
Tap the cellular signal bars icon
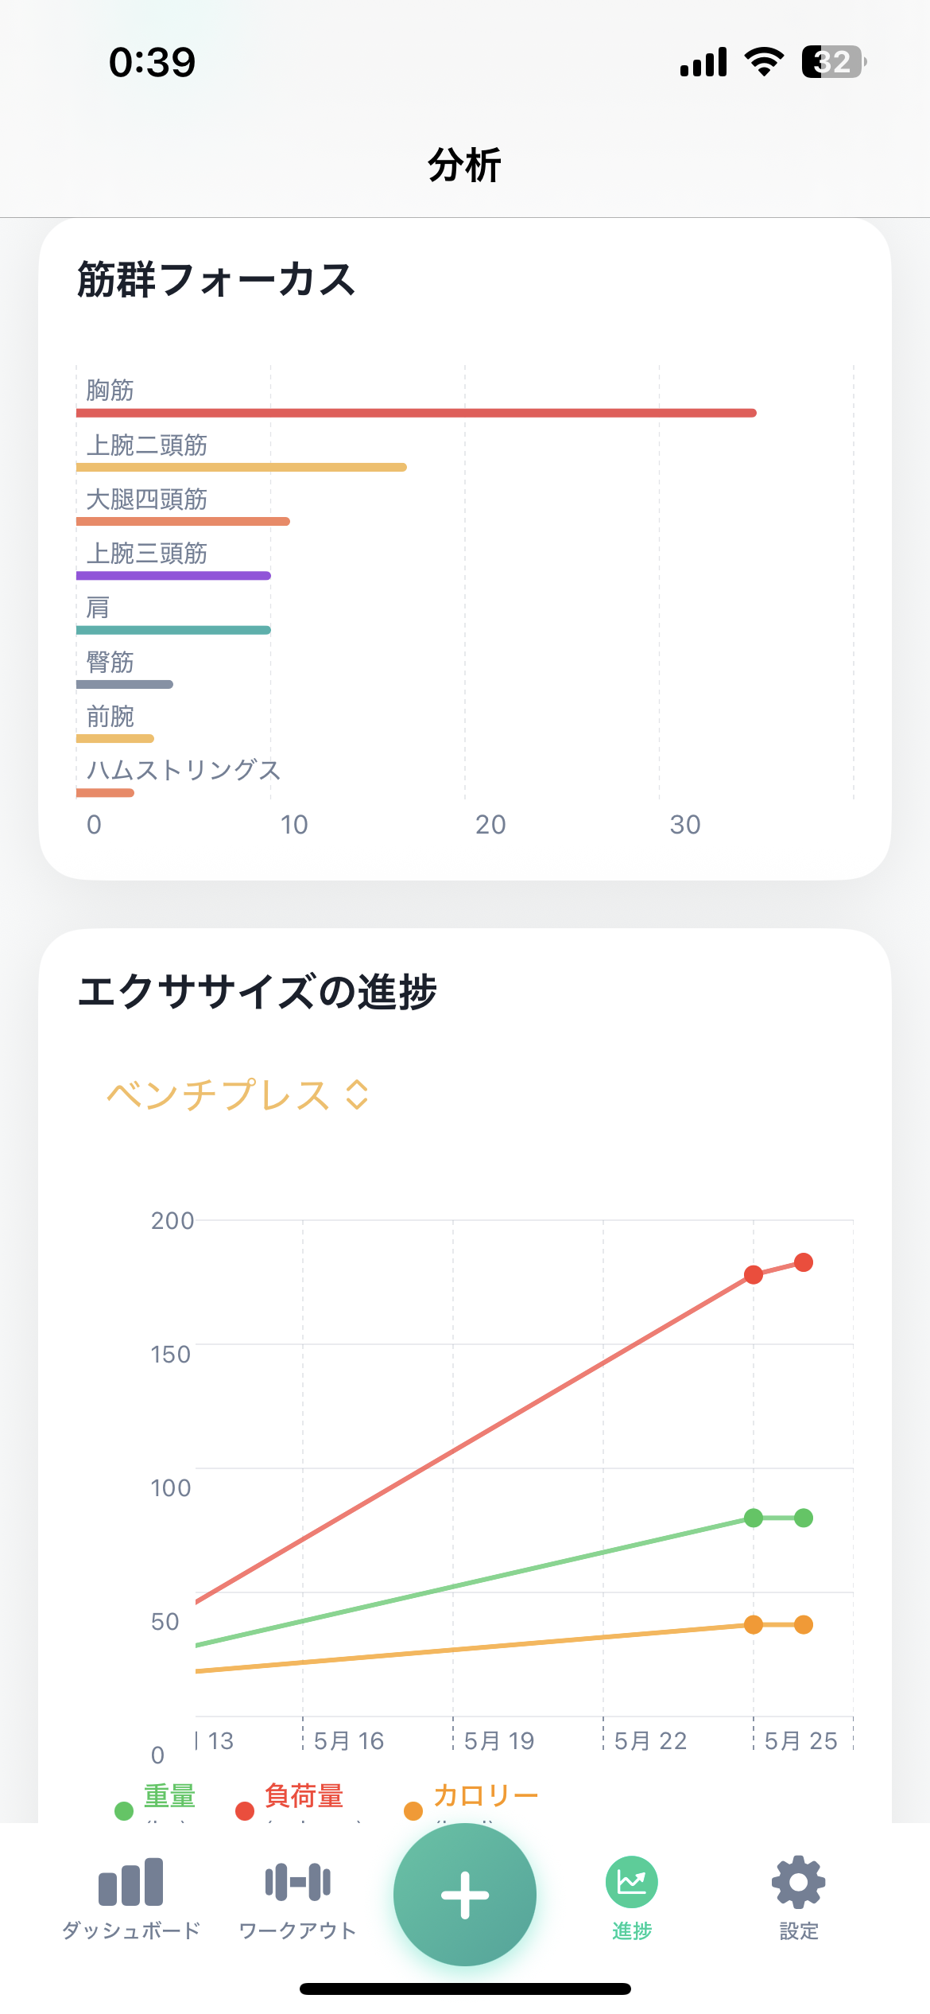point(703,62)
